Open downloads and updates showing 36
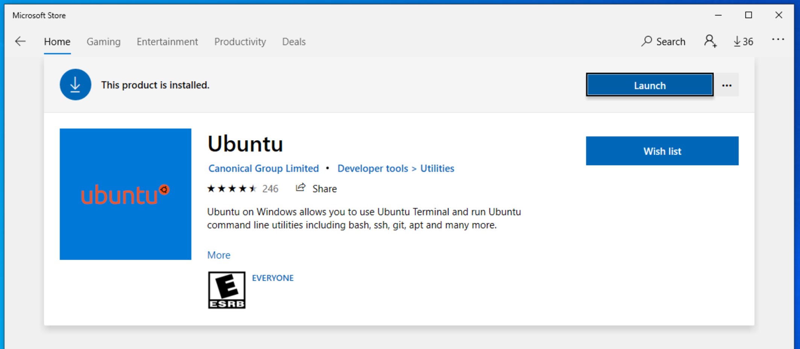Screen dimensions: 800x349 tap(743, 41)
